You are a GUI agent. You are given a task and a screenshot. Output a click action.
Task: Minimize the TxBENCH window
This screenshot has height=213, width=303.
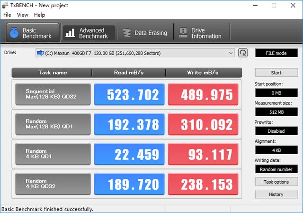(x=255, y=5)
